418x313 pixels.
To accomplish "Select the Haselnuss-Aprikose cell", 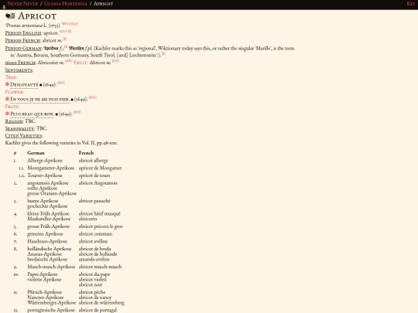I will tap(47, 241).
